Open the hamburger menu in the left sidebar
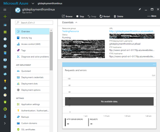Image resolution: width=160 pixels, height=132 pixels. point(5,10)
